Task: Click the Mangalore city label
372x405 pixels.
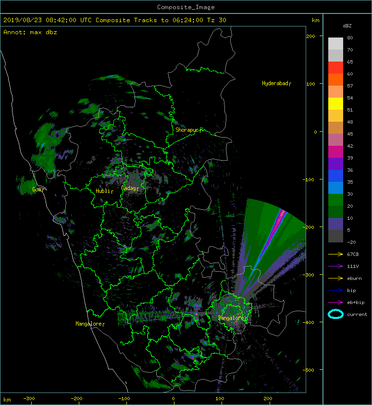Action: [90, 324]
